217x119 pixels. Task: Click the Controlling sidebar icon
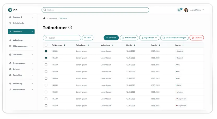point(10,75)
